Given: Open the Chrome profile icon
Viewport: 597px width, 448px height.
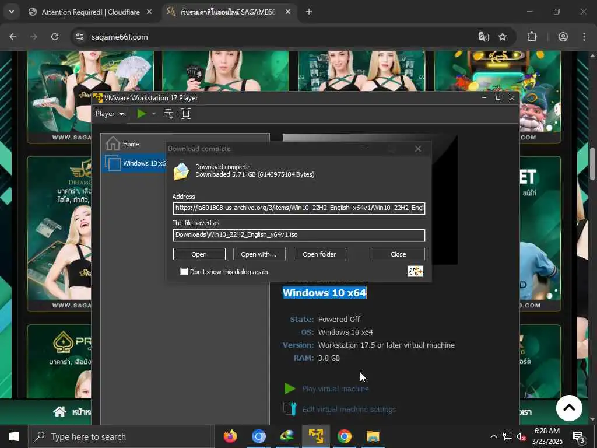Looking at the screenshot, I should [563, 37].
